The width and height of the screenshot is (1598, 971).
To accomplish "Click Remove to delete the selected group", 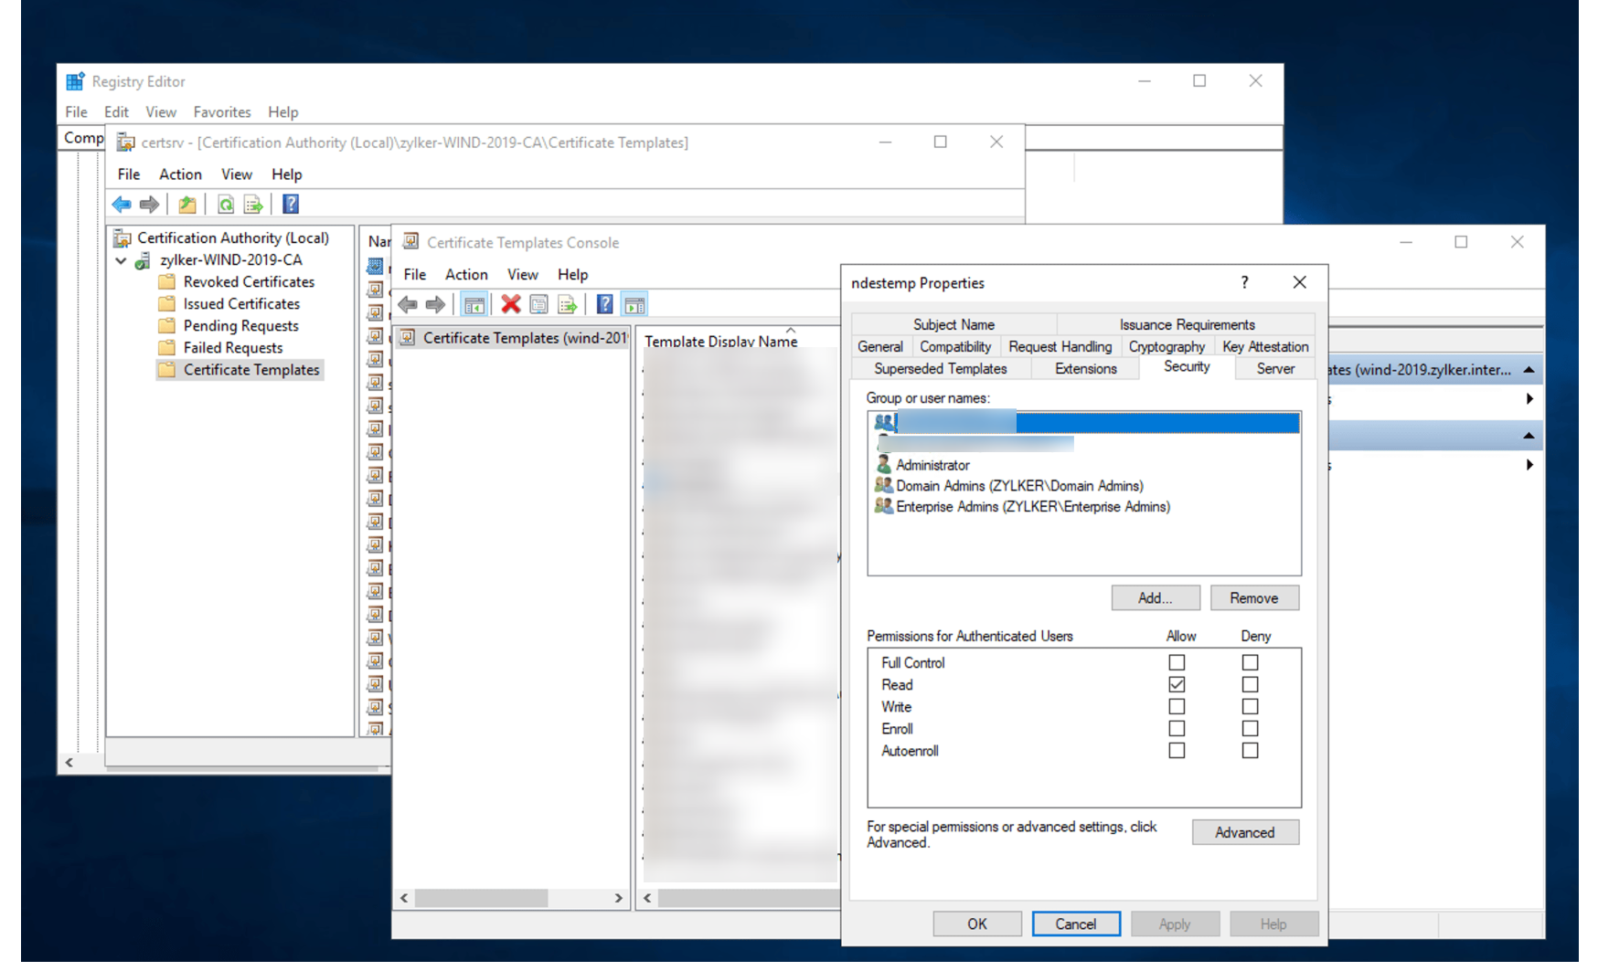I will pyautogui.click(x=1254, y=598).
